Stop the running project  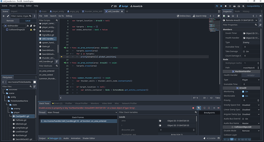pyautogui.click(x=226, y=6)
